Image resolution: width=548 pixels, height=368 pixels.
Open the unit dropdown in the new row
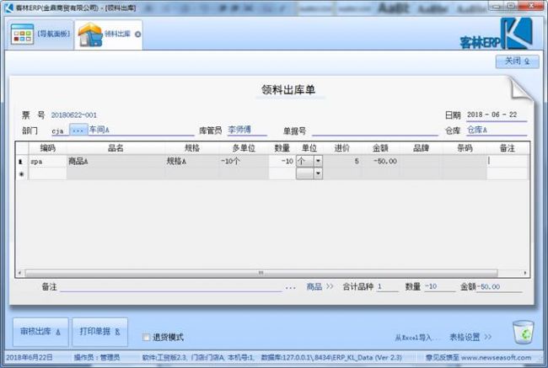point(318,173)
